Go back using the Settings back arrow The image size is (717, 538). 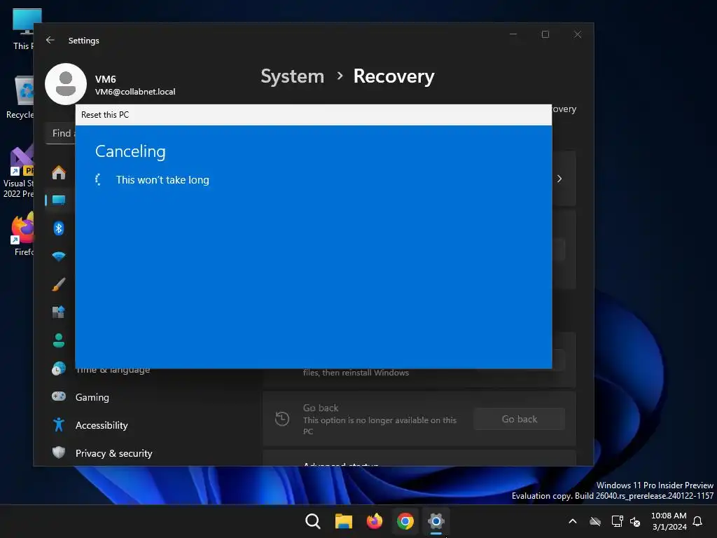(x=50, y=40)
